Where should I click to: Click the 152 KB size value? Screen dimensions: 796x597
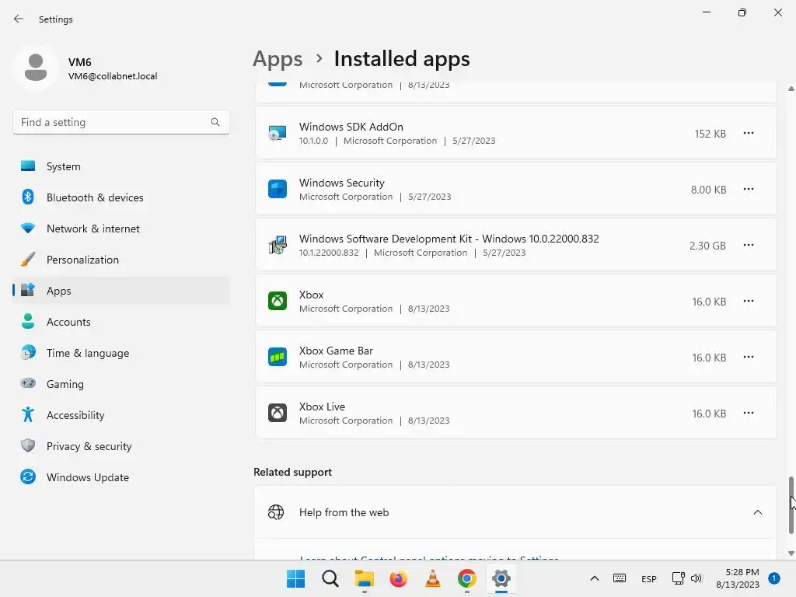coord(710,134)
